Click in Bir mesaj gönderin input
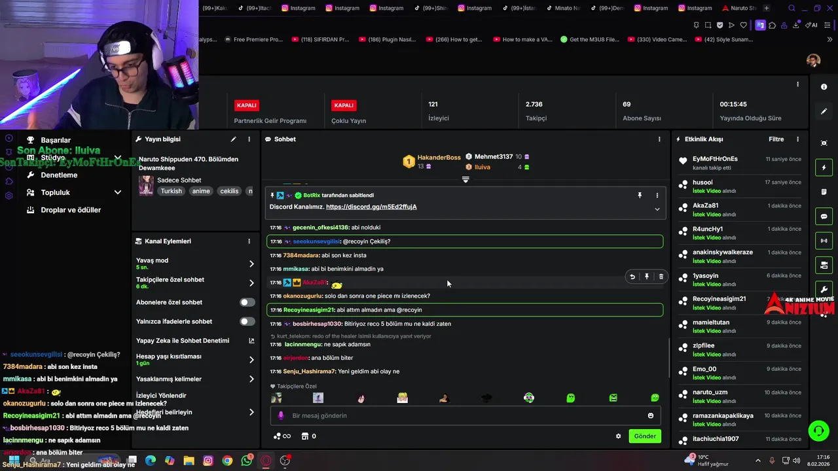The height and width of the screenshot is (471, 838). [x=465, y=415]
